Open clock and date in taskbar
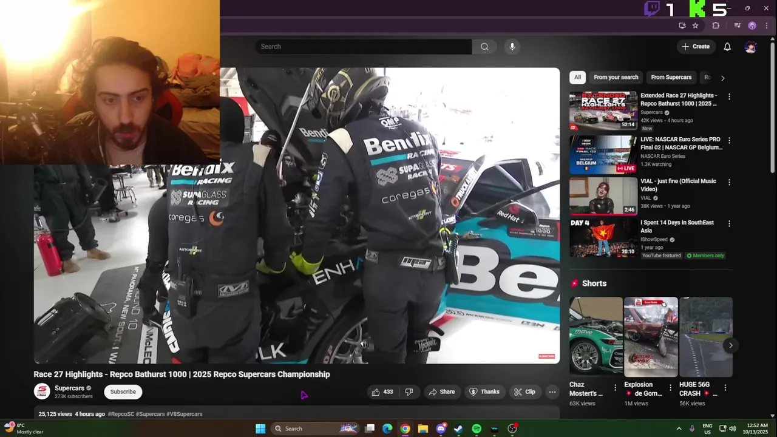The image size is (777, 437). coord(756,429)
